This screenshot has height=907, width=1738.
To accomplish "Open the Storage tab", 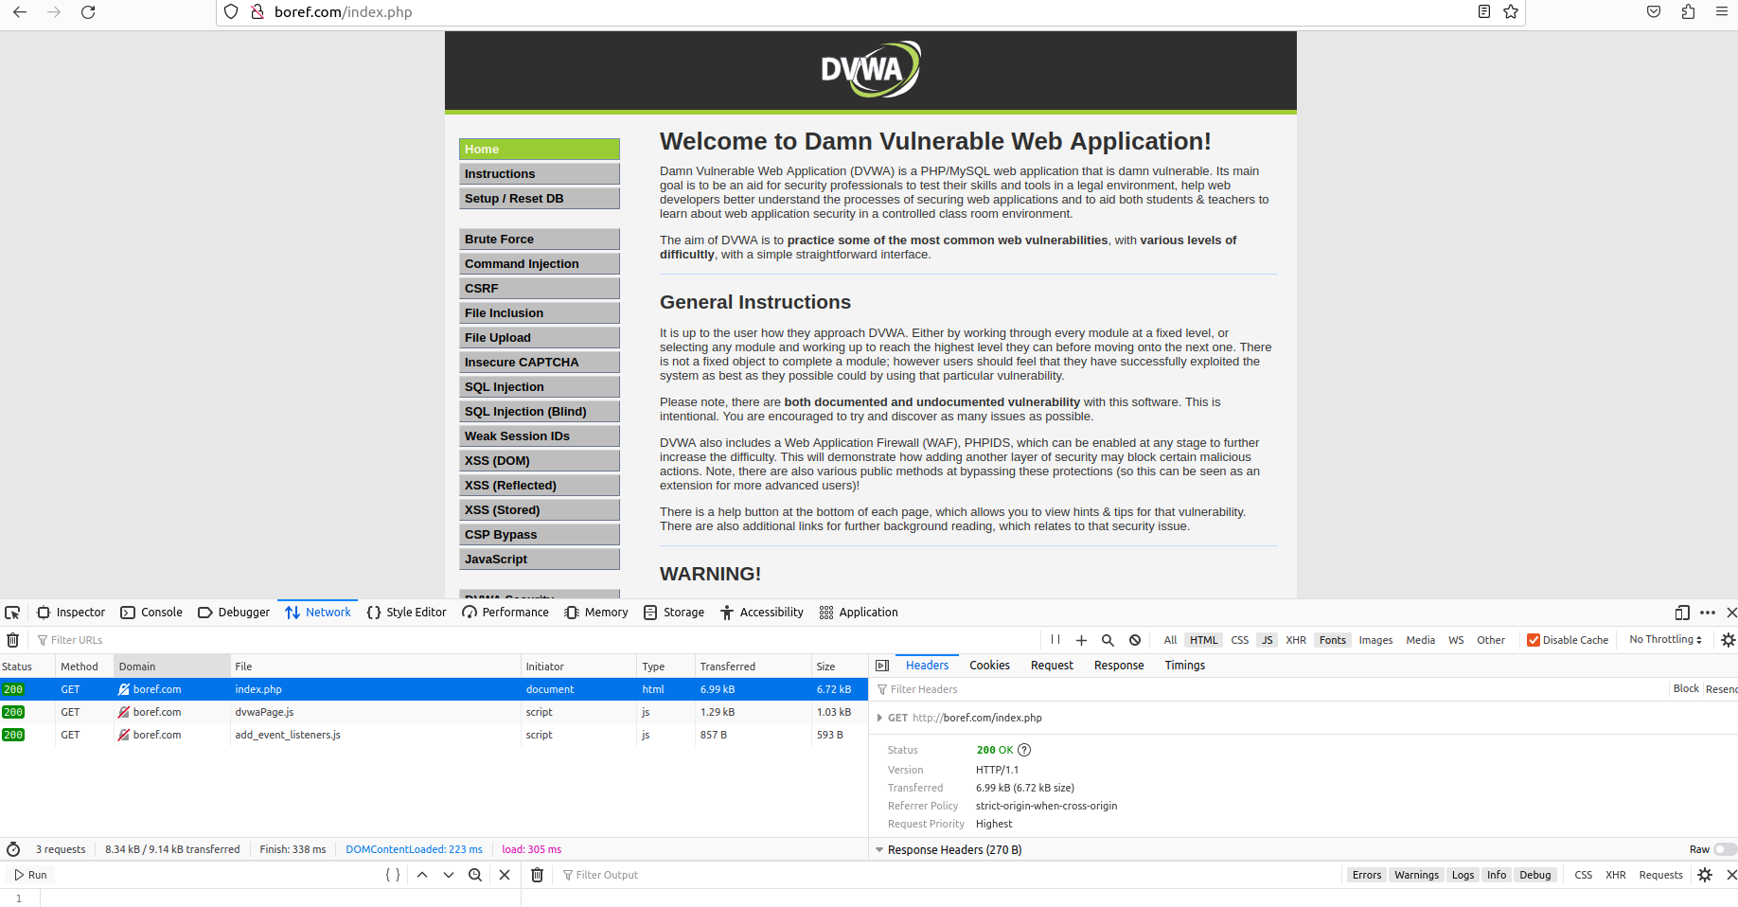I will [x=674, y=613].
